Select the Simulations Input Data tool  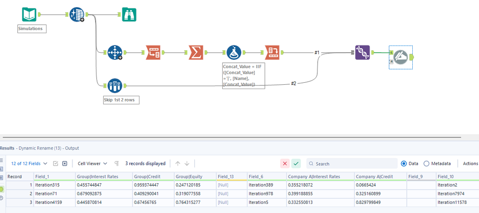29,14
